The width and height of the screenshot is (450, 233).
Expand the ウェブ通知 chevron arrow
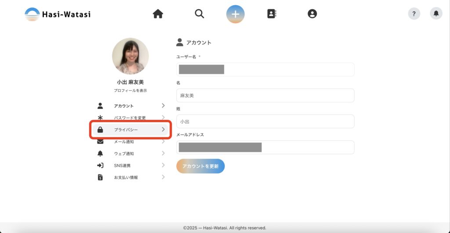pos(163,153)
